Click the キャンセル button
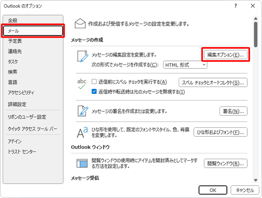 tap(245, 190)
